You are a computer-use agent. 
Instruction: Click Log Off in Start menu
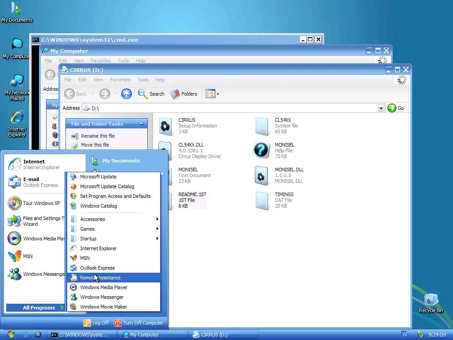(x=96, y=323)
